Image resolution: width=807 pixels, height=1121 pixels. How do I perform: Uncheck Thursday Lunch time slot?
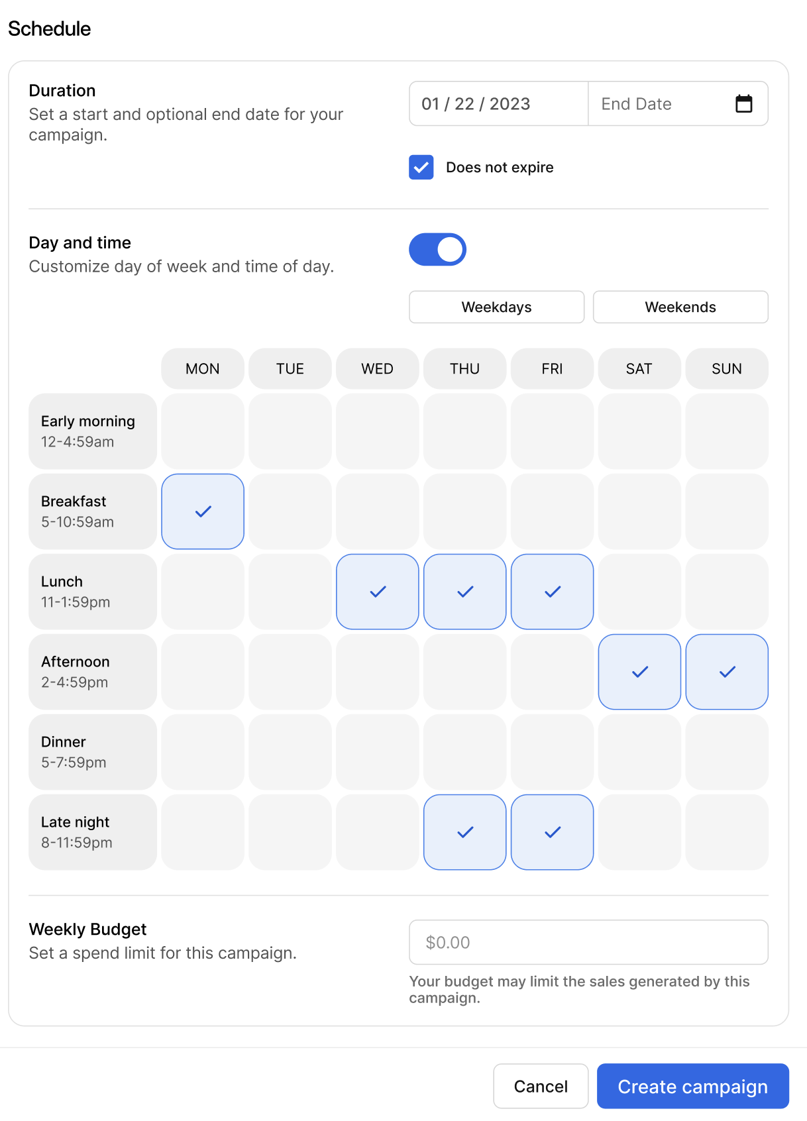point(465,592)
